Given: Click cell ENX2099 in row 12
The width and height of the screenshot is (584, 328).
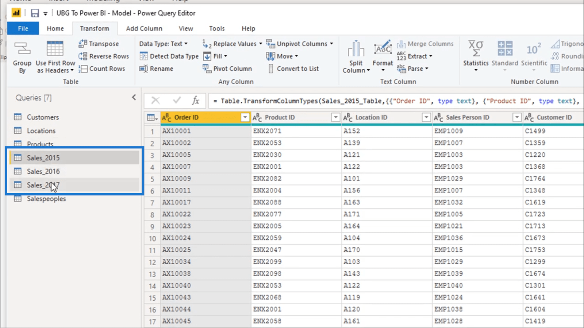Looking at the screenshot, I should coord(296,262).
